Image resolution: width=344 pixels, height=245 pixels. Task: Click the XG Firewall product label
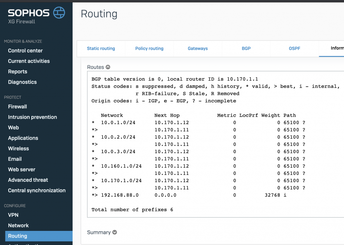[21, 21]
